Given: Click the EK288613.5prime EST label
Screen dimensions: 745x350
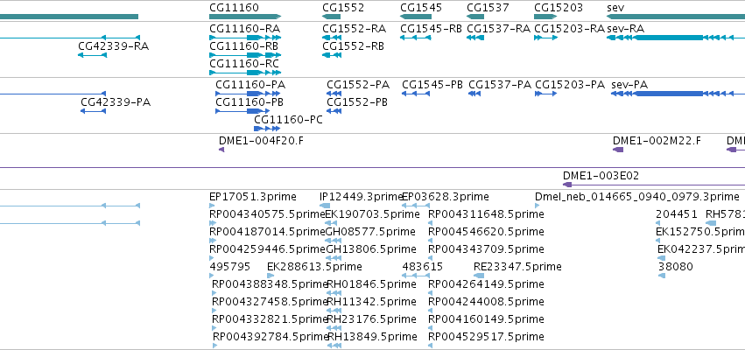Looking at the screenshot, I should point(314,266).
